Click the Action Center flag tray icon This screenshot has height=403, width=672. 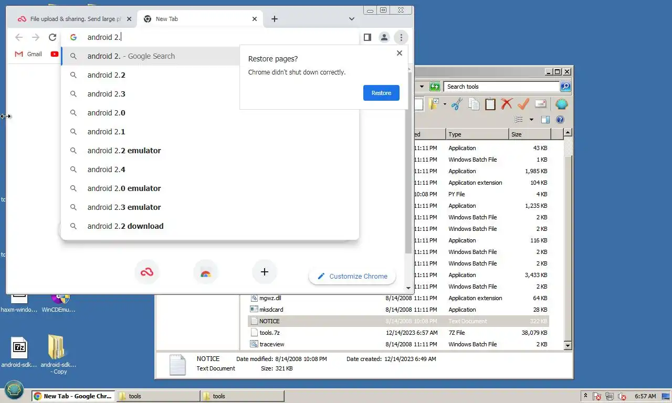[597, 396]
